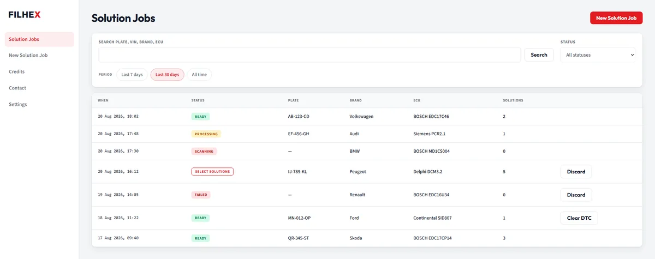This screenshot has height=259, width=655.
Task: Click timestamp 20 Aug 2026, 16:12
Action: point(118,172)
